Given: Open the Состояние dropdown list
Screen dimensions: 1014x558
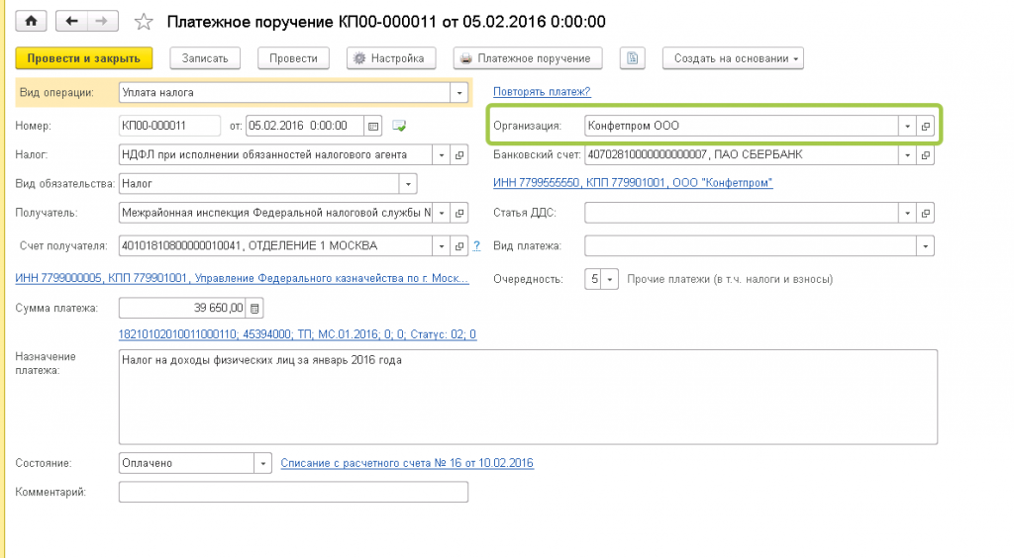Looking at the screenshot, I should [262, 463].
